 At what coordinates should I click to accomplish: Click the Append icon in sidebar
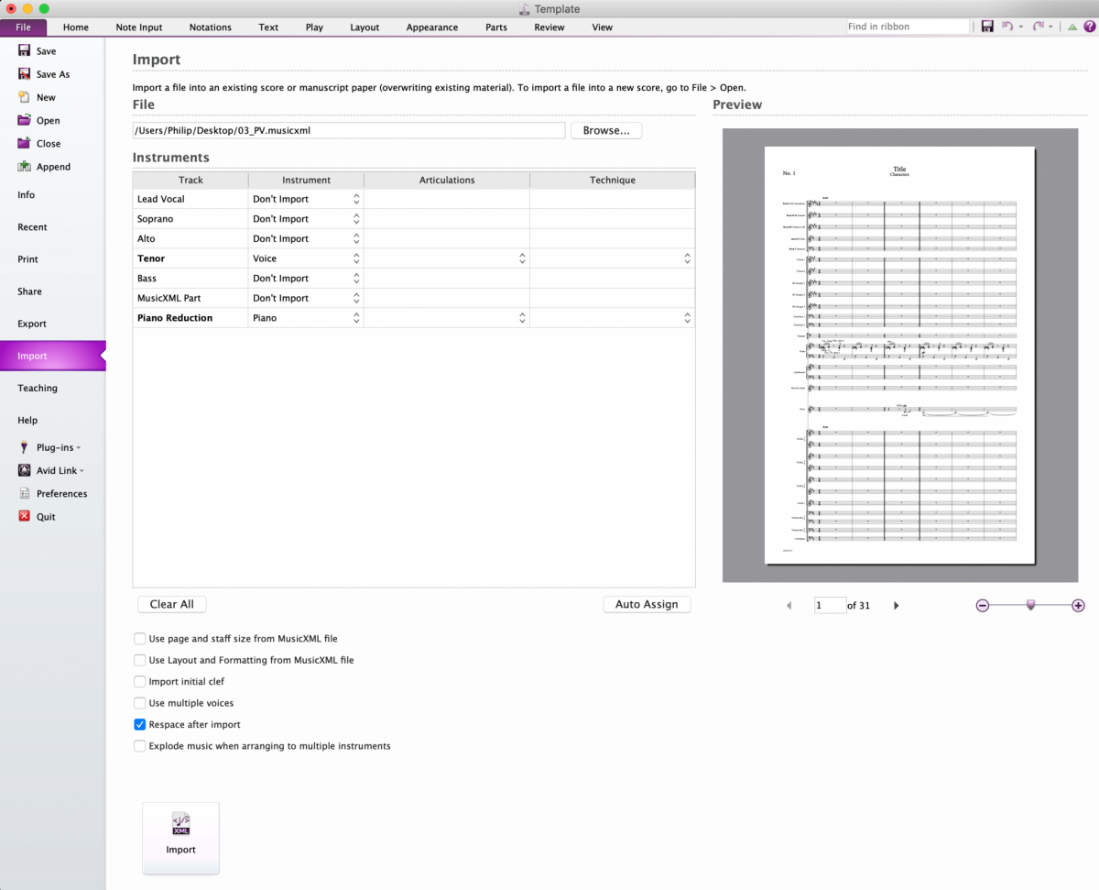coord(25,167)
